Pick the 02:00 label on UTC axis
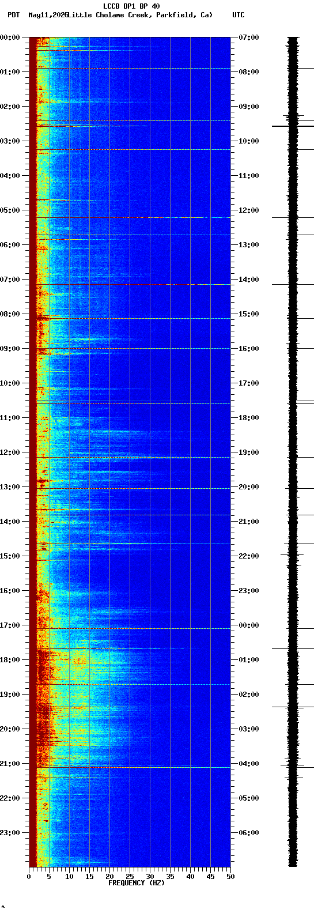The width and height of the screenshot is (318, 913). pyautogui.click(x=249, y=695)
